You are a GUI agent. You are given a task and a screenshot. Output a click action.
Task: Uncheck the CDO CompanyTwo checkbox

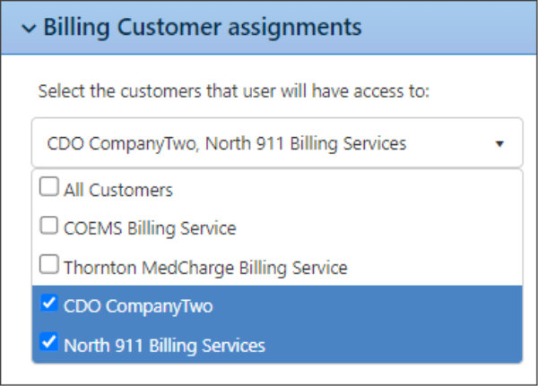50,305
